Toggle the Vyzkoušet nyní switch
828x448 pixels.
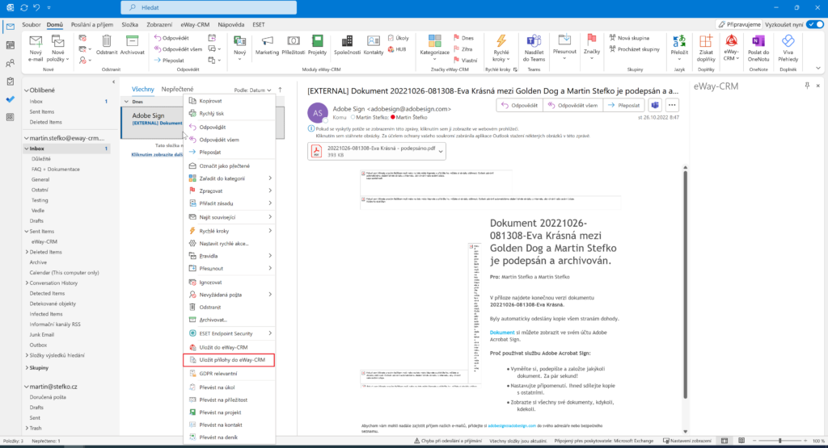tap(815, 24)
